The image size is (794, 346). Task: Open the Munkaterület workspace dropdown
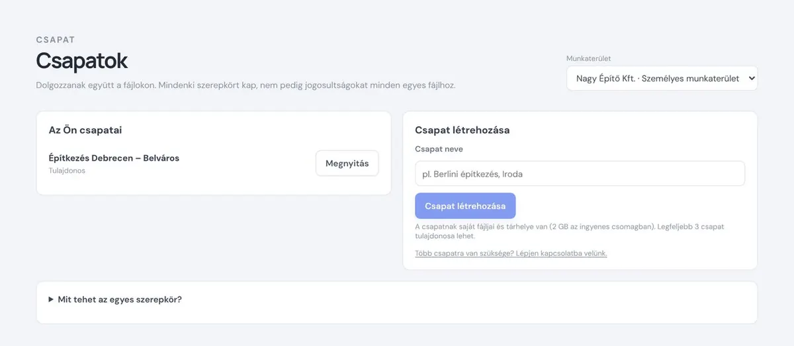point(662,78)
